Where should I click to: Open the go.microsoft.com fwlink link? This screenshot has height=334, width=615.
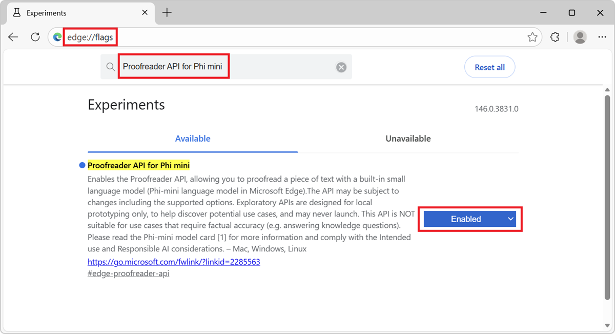click(x=174, y=262)
